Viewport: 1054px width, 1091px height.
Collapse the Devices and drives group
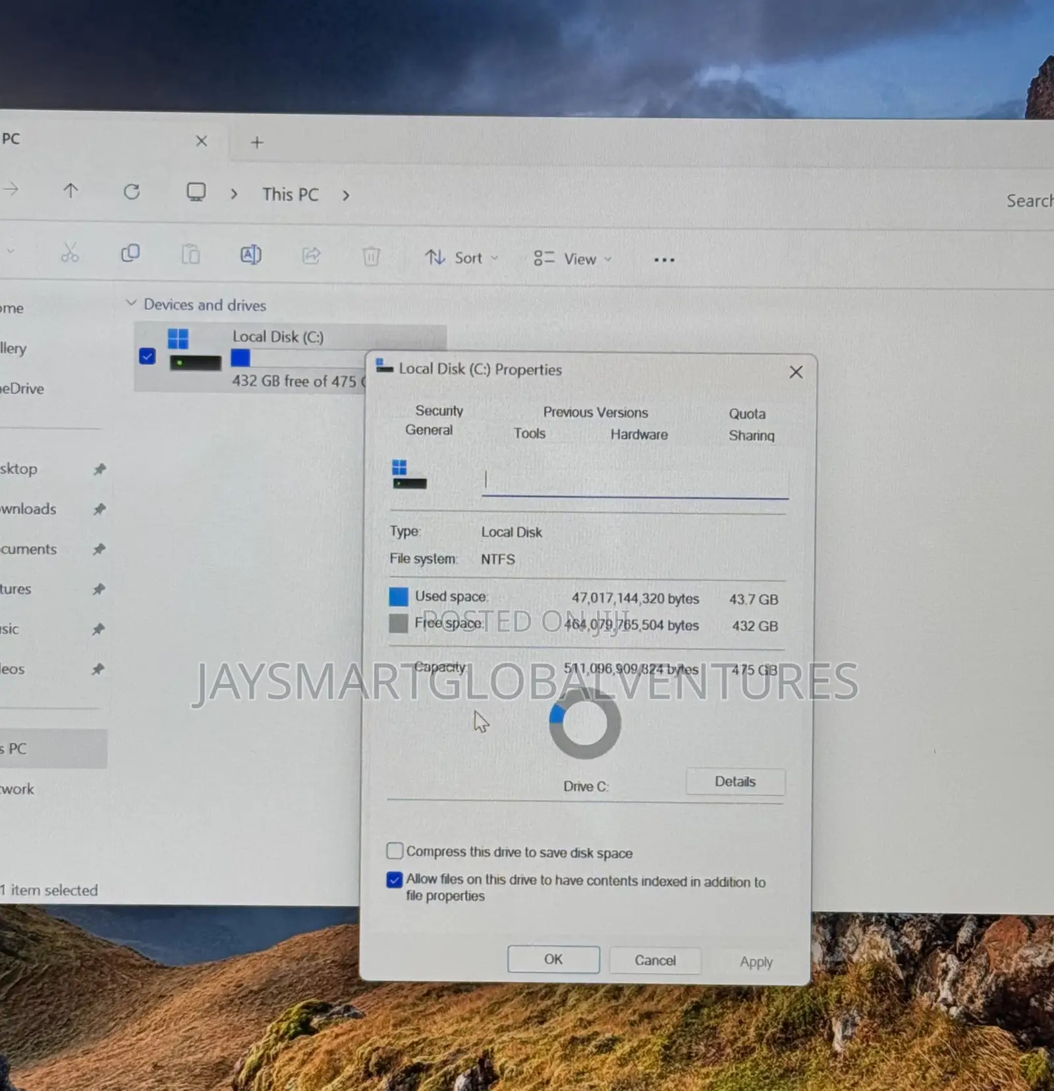click(x=131, y=304)
